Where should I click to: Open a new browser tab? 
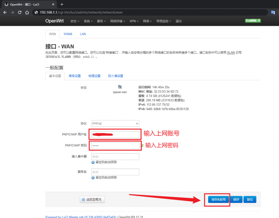(x=62, y=4)
